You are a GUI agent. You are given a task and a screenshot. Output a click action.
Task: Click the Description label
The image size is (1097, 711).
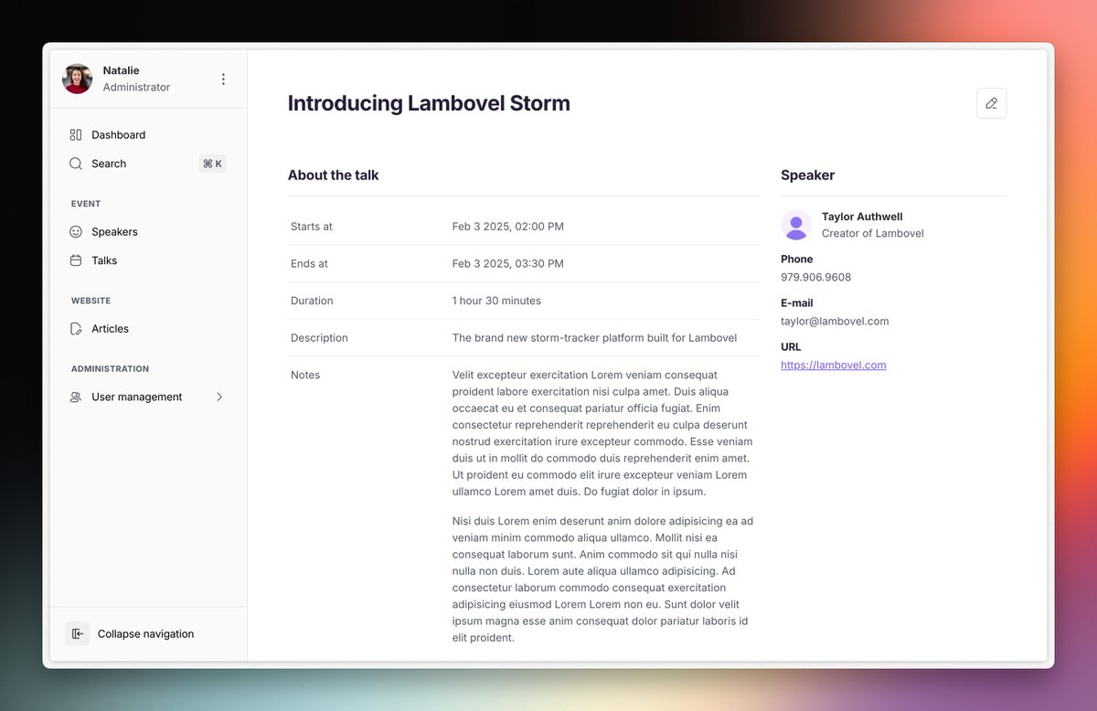coord(319,338)
